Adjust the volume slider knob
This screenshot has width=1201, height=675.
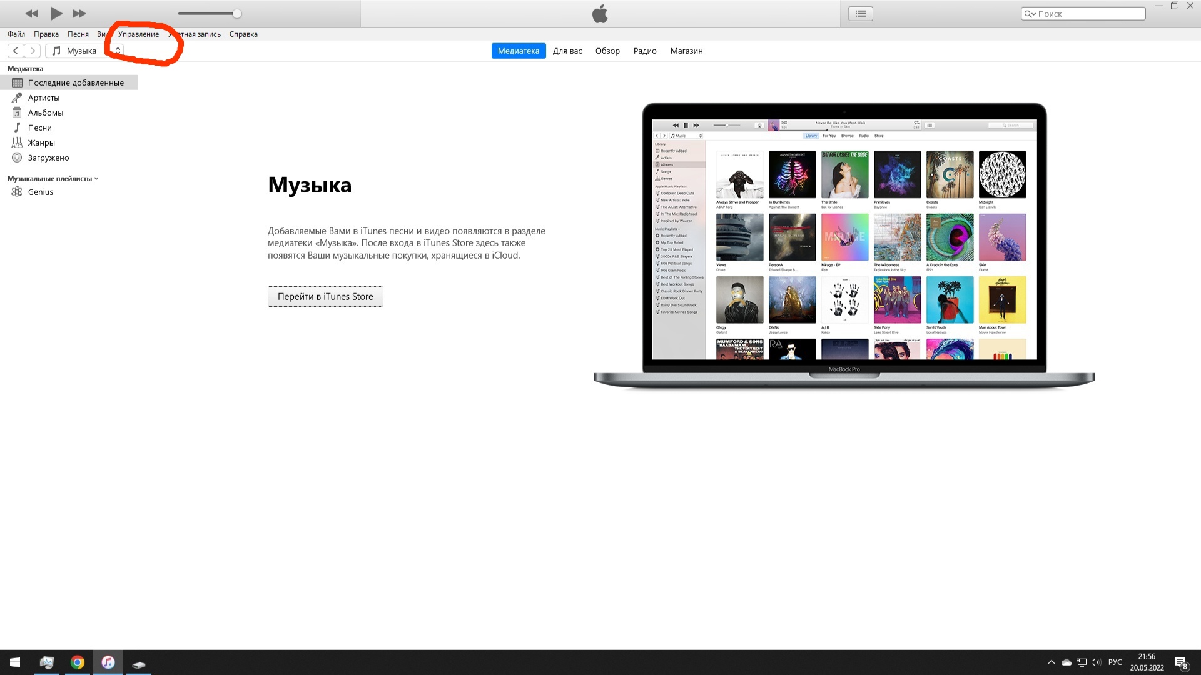point(237,14)
